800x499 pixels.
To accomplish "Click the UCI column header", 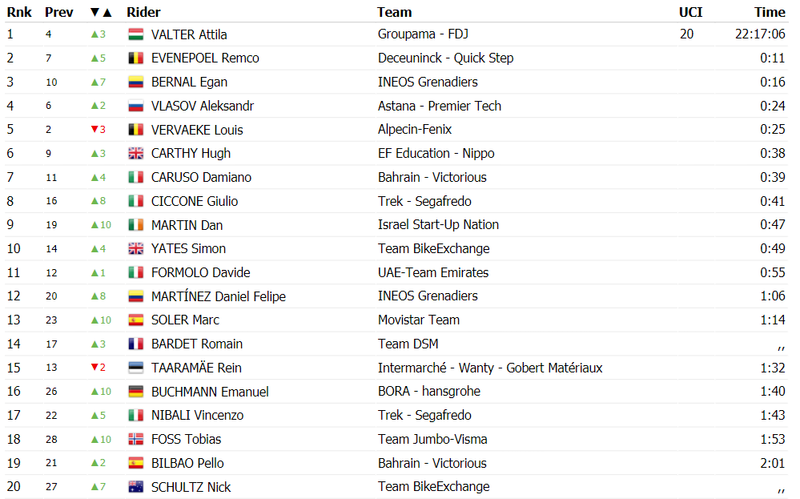I will point(691,12).
